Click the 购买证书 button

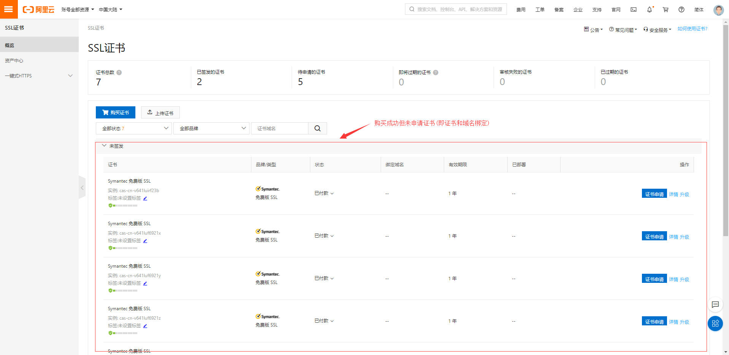pos(116,112)
